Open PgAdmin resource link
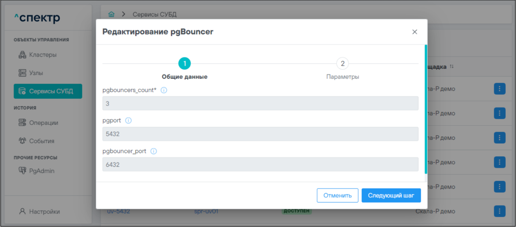 [41, 171]
